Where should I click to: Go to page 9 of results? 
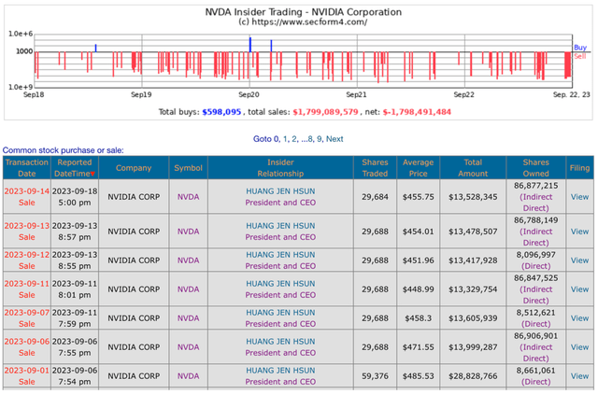pyautogui.click(x=320, y=139)
